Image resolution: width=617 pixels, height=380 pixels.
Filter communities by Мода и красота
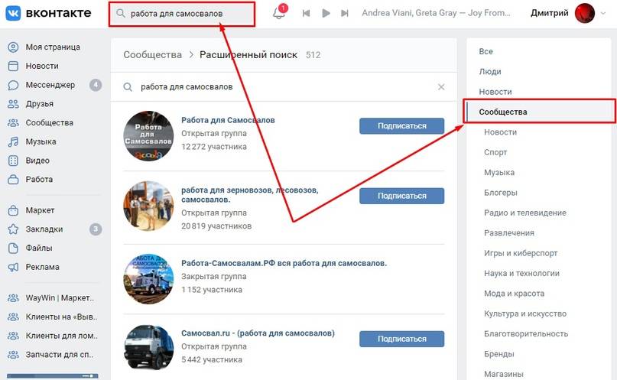pos(514,294)
